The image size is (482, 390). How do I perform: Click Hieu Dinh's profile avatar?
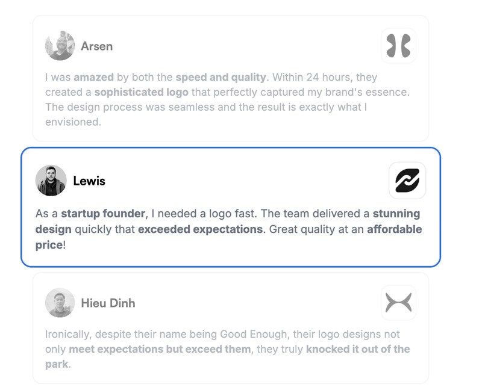pyautogui.click(x=60, y=303)
